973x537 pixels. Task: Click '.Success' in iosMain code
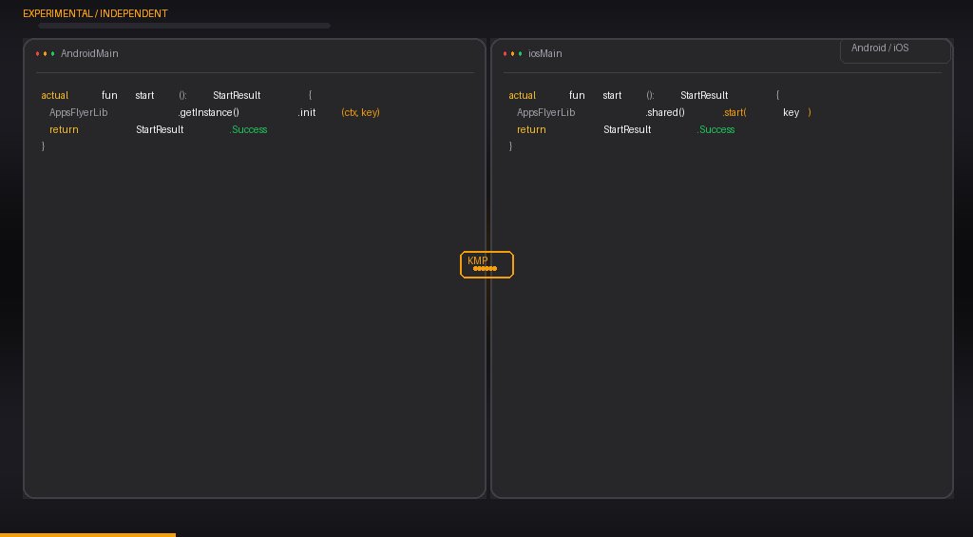[x=716, y=130]
